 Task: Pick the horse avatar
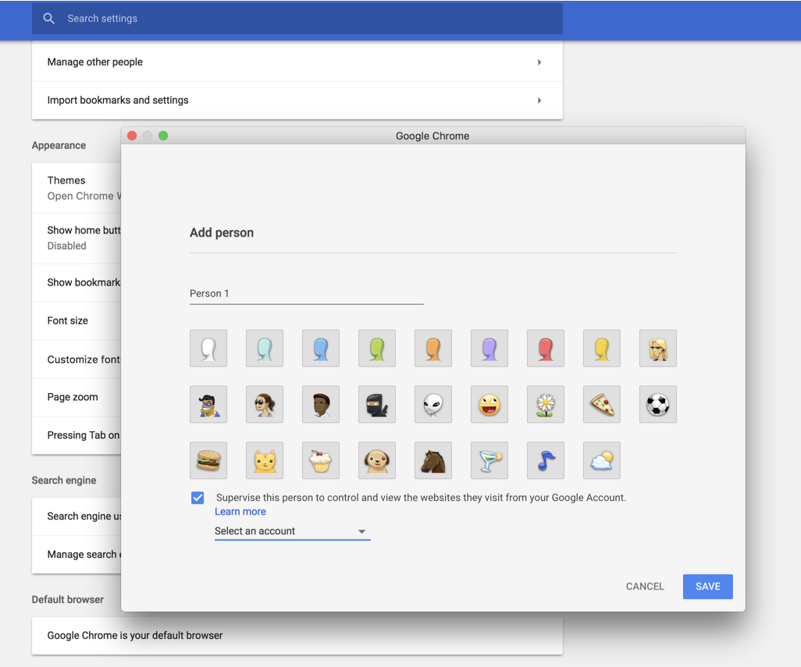point(433,460)
